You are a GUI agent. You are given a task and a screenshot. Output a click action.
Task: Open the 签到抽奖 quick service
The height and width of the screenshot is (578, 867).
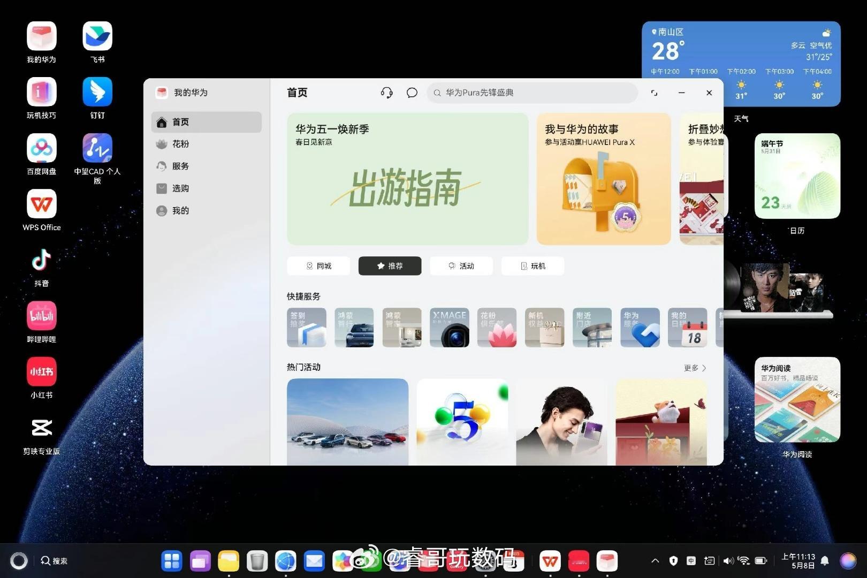(x=307, y=328)
